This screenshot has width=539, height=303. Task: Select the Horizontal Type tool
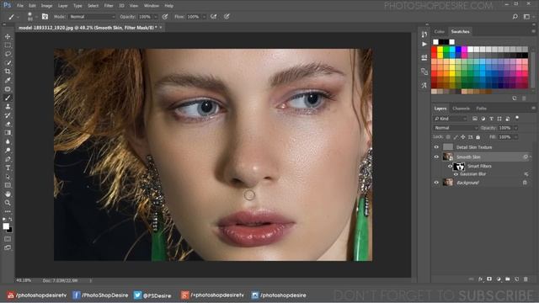tap(8, 168)
